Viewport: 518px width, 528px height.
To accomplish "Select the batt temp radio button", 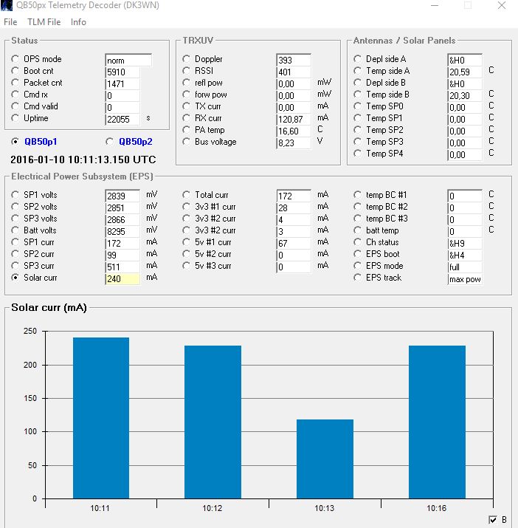I will point(357,230).
